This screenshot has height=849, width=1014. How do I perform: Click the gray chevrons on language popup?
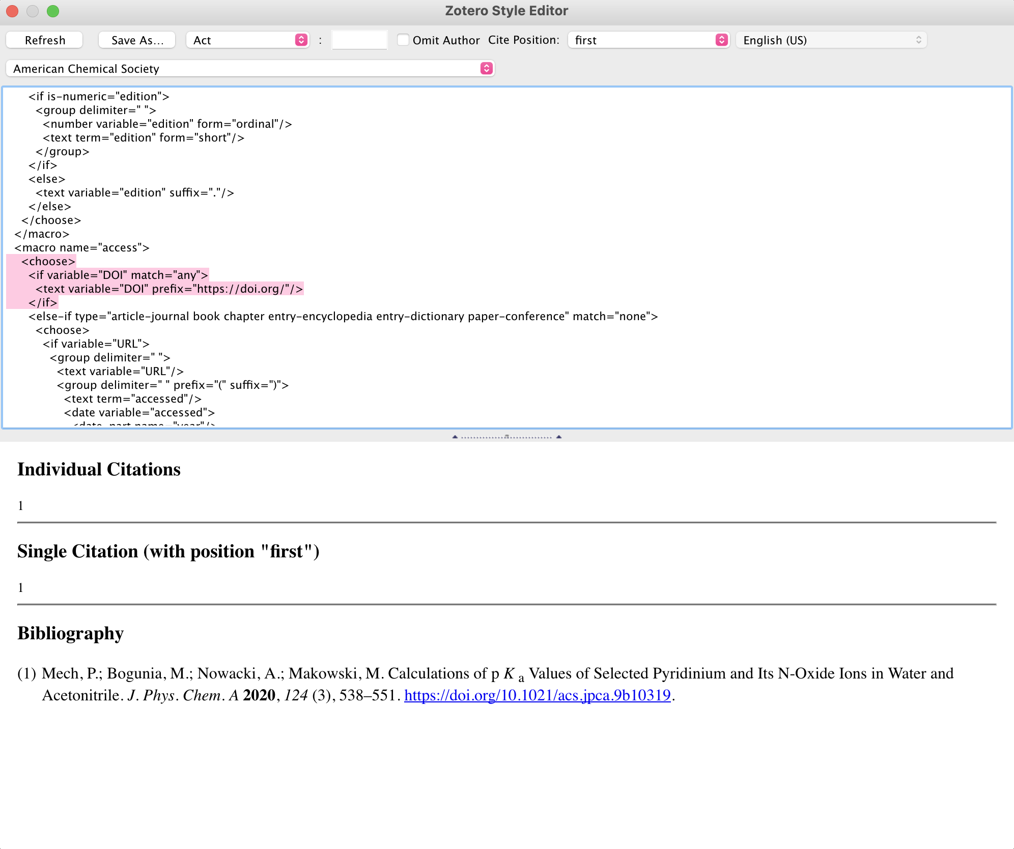click(918, 40)
